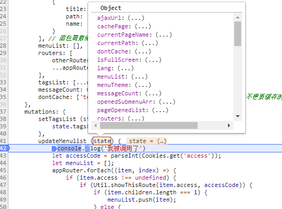Click the Object header in popup
This screenshot has height=209, width=282.
point(111,8)
